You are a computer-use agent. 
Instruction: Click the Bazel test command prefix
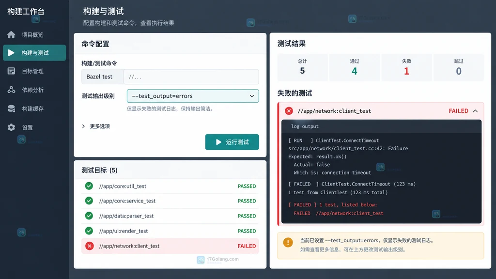pyautogui.click(x=103, y=77)
